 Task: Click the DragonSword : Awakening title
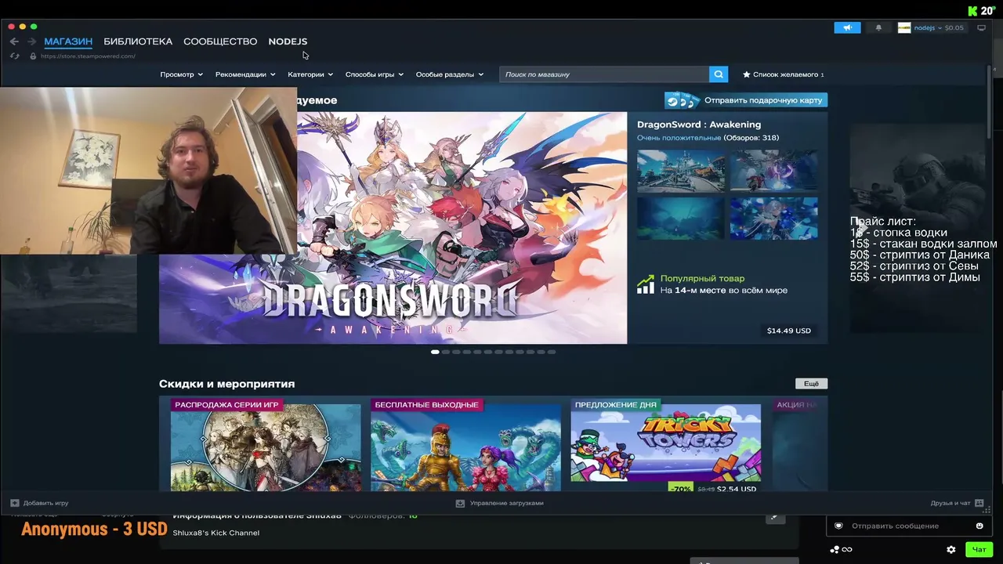click(x=699, y=125)
